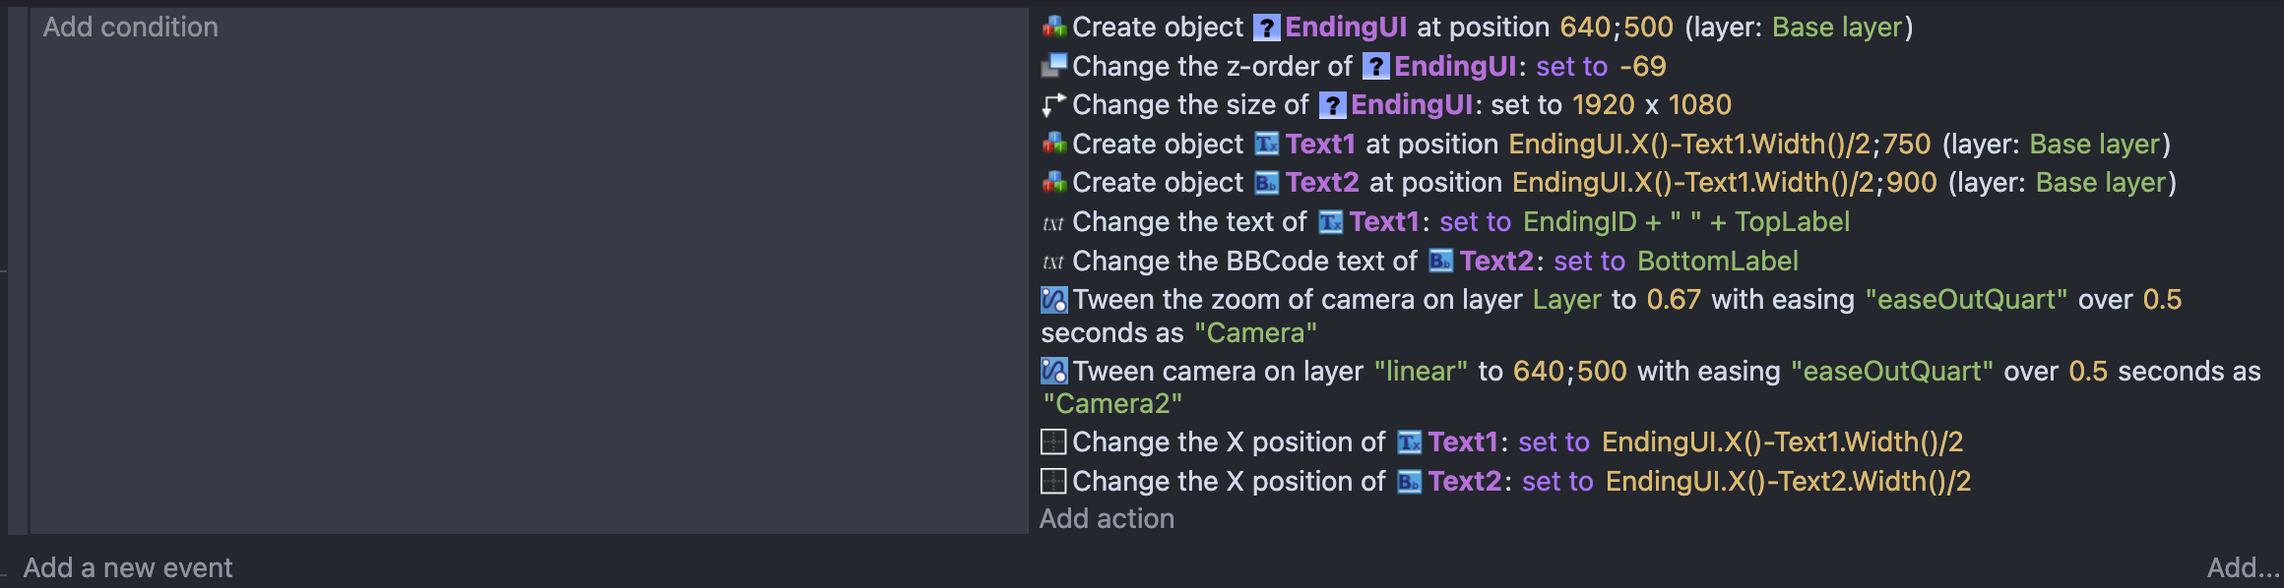Image resolution: width=2284 pixels, height=588 pixels.
Task: Click the position icon on Text2 X action
Action: pos(1053,482)
